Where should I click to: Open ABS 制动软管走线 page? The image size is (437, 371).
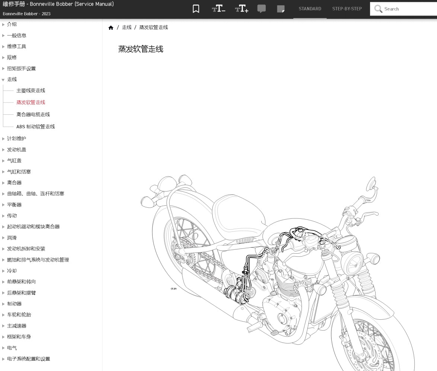(x=36, y=126)
